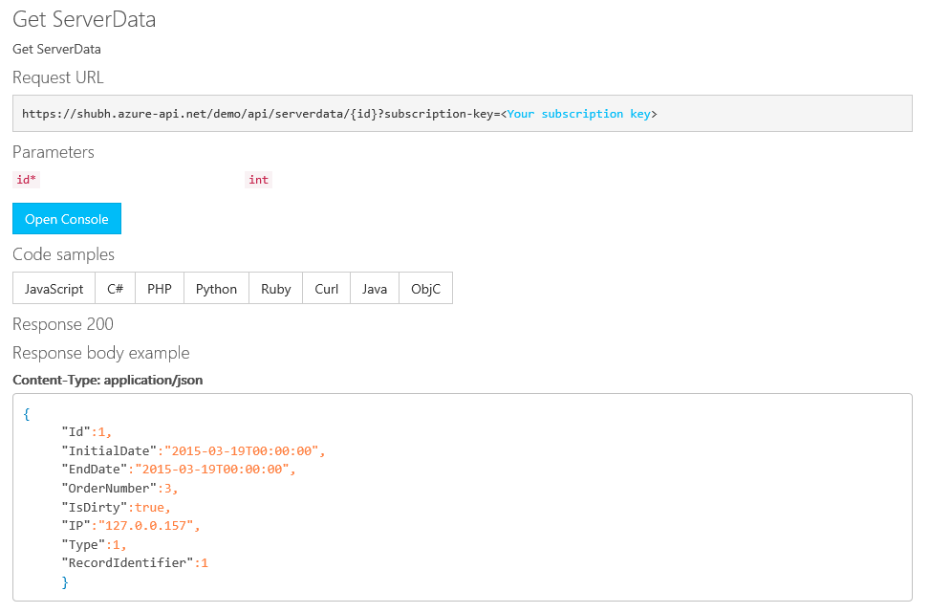
Task: Click the Open Console button
Action: (67, 219)
